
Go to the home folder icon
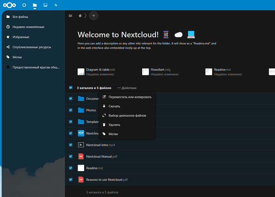tap(80, 16)
